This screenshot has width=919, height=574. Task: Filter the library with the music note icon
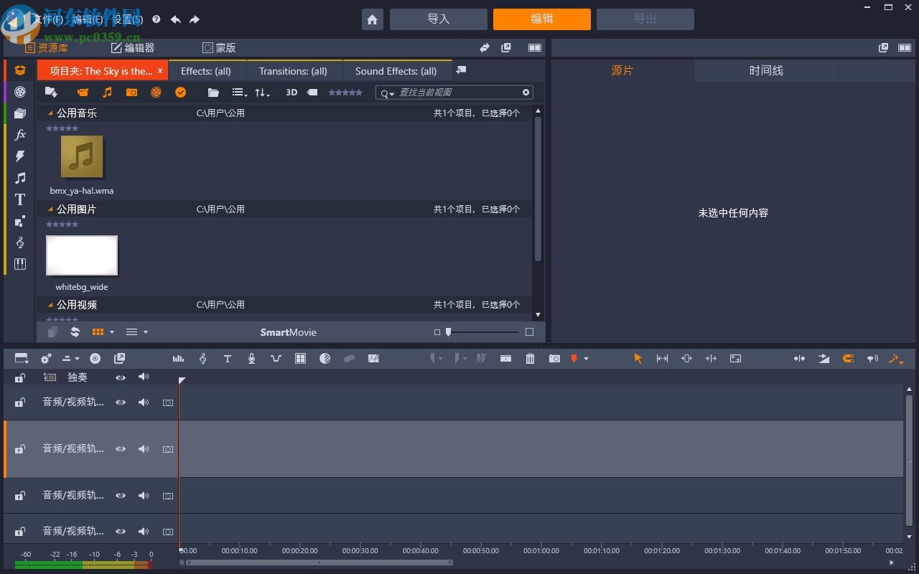[x=107, y=93]
